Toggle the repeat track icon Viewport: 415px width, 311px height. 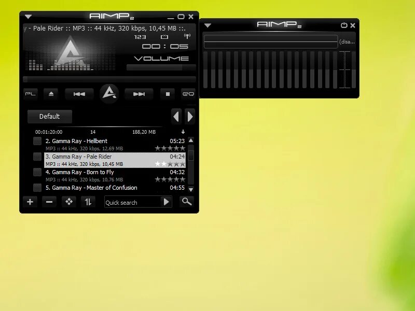(164, 37)
